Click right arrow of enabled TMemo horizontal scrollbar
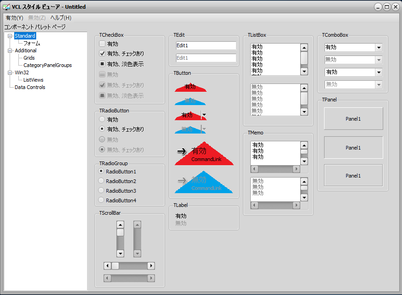This screenshot has width=402, height=295. [x=297, y=169]
